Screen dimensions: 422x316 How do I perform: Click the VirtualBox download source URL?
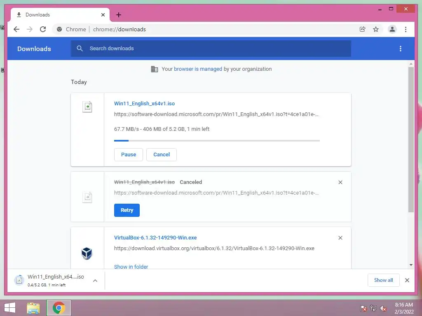click(214, 248)
